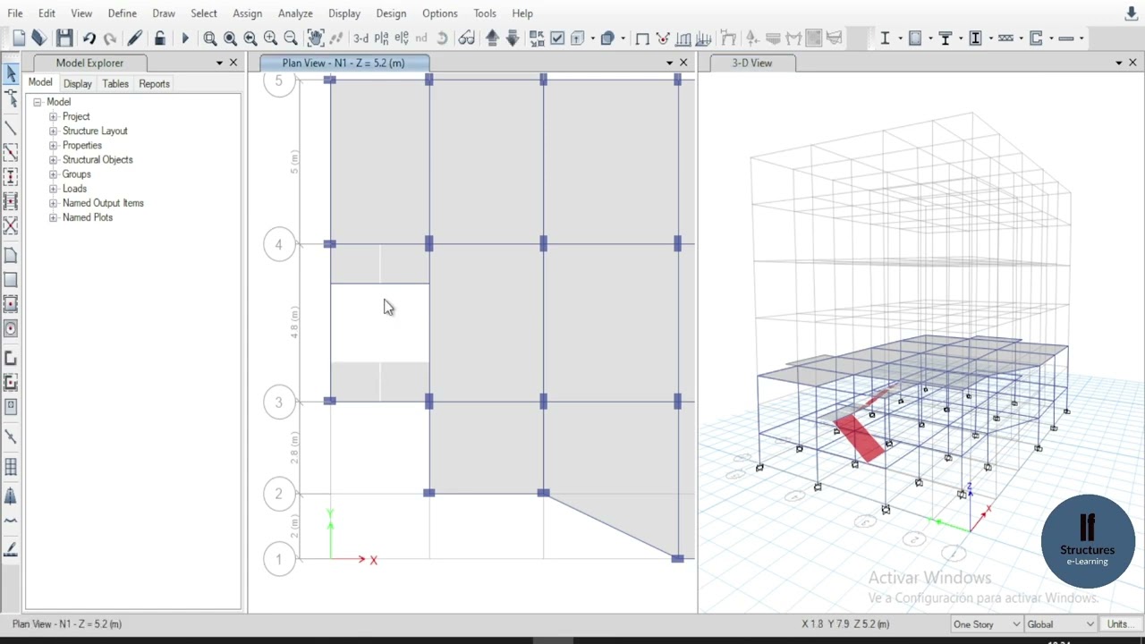Click the Zoom In plus magnifier

click(x=270, y=38)
